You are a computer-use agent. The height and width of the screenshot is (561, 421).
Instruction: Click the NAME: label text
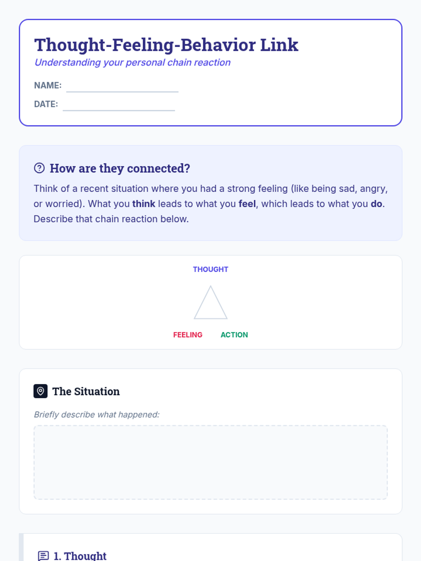[48, 86]
